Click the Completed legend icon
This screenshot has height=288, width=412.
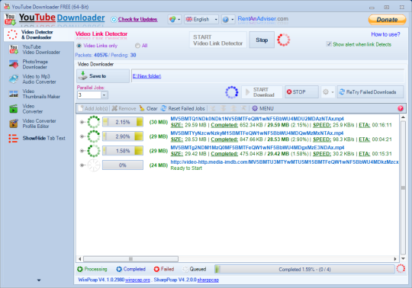[x=119, y=269]
